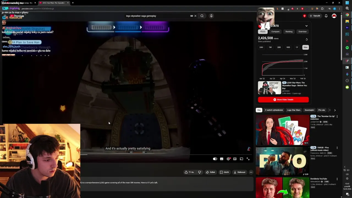The image size is (352, 198).
Task: Select the Ranking tab in vidIQ stats
Action: 289,32
